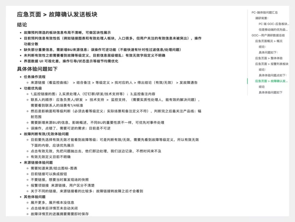Image resolution: width=295 pixels, height=222 pixels.
Task: Click line '有效无效定义目前不明确'
Action: pos(51,157)
